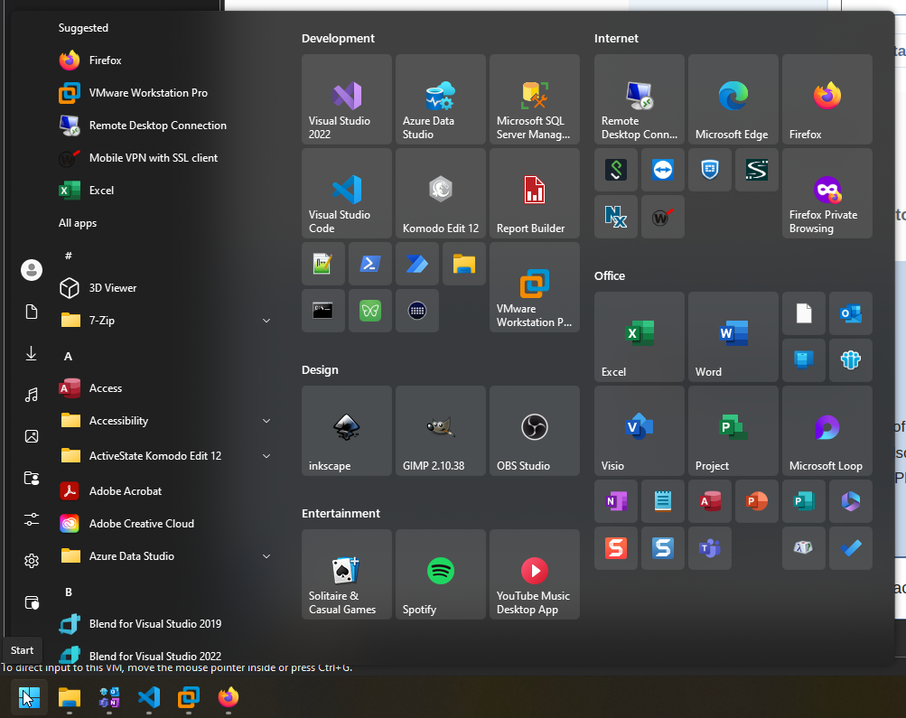Viewport: 906px width, 718px height.
Task: Jump using the # section header
Action: coord(68,256)
